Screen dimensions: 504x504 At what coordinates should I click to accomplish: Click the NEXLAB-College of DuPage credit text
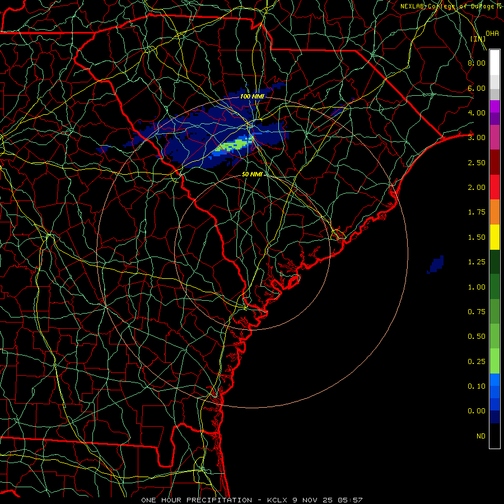pos(451,6)
